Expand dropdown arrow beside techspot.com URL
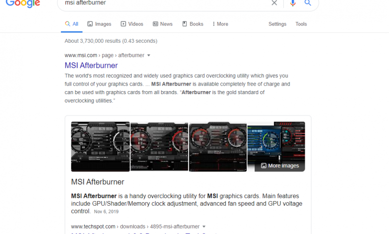 [x=204, y=227]
